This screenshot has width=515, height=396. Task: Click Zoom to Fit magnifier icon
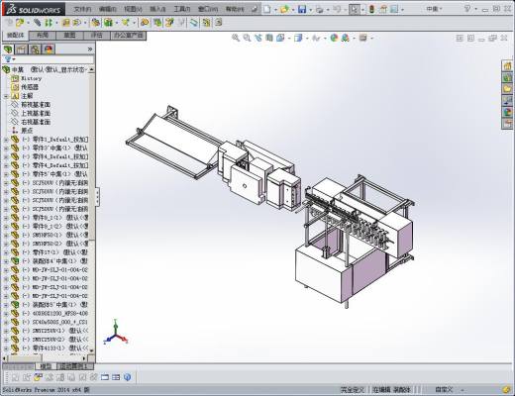[236, 38]
